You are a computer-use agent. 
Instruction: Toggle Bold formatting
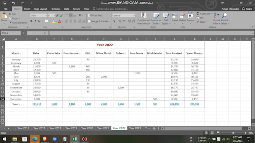pyautogui.click(x=31, y=21)
